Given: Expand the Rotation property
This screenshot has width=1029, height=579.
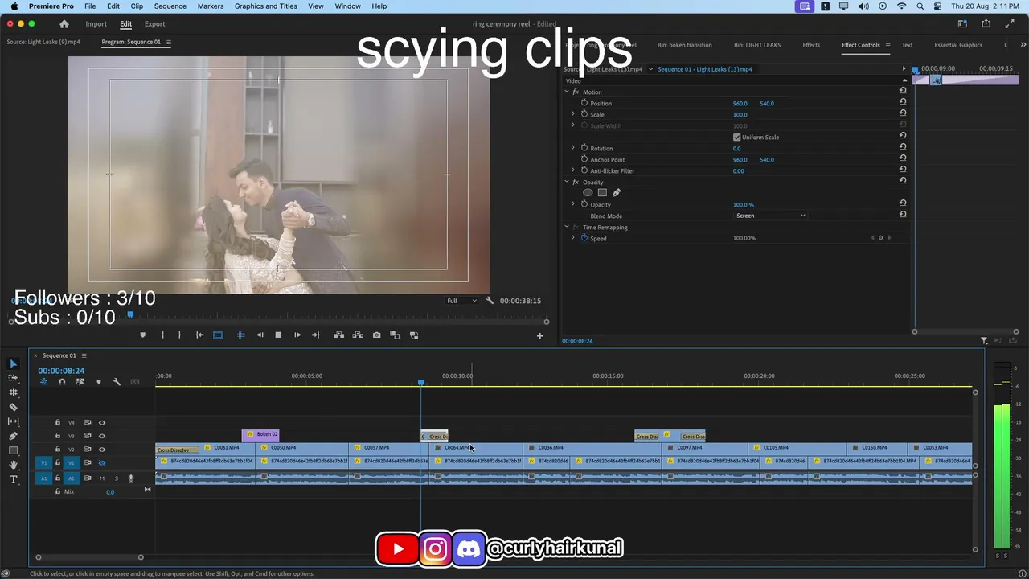Looking at the screenshot, I should pos(573,148).
